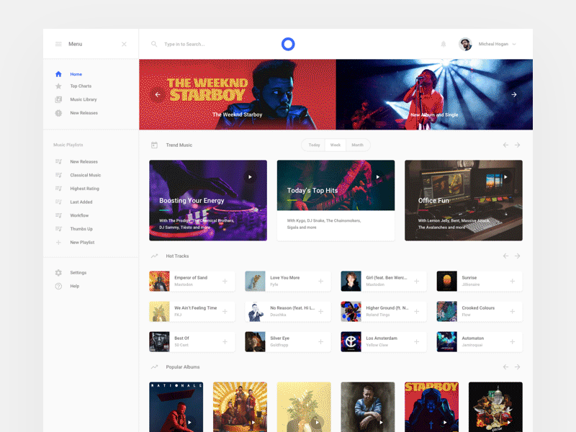Image resolution: width=576 pixels, height=432 pixels.
Task: Play the Boosting Your Energy playlist
Action: [x=250, y=177]
